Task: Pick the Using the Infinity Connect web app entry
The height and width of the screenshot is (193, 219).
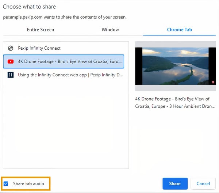Action: (x=64, y=75)
